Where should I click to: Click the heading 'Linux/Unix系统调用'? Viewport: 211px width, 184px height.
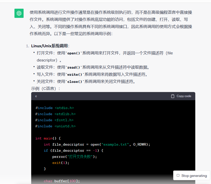click(x=49, y=46)
